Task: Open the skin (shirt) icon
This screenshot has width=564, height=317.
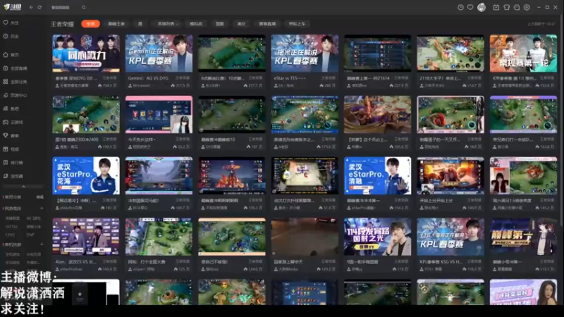Action: (506, 7)
